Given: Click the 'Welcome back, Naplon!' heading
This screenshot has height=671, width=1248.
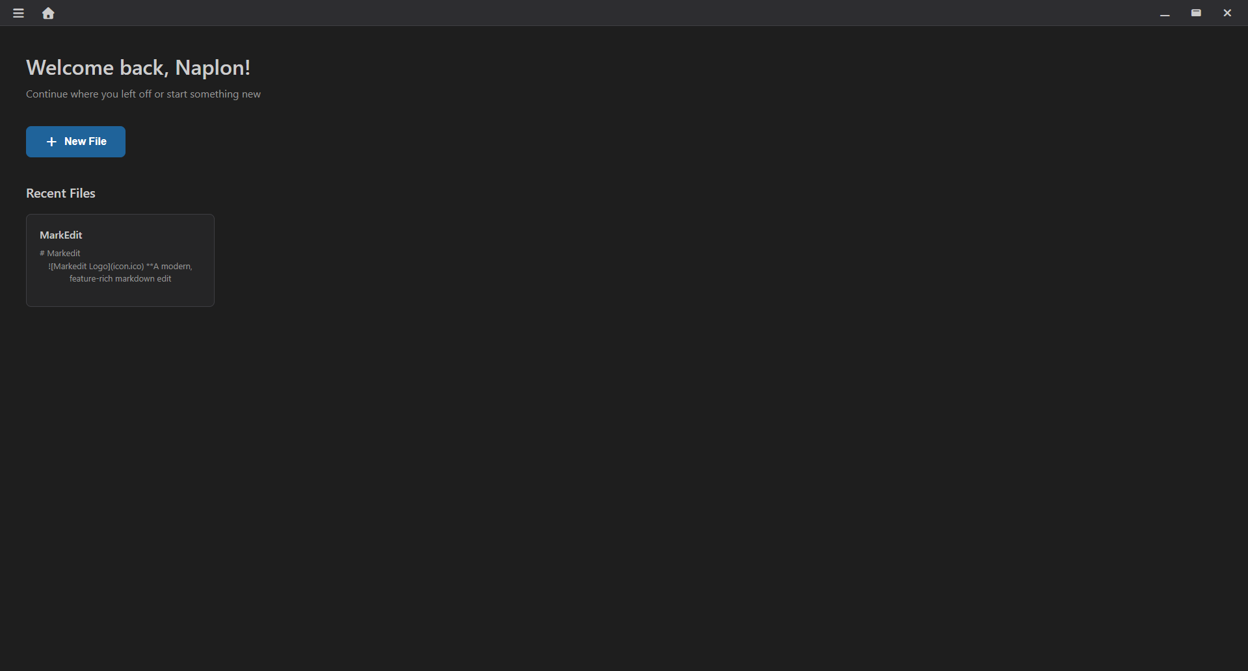Looking at the screenshot, I should coord(138,68).
